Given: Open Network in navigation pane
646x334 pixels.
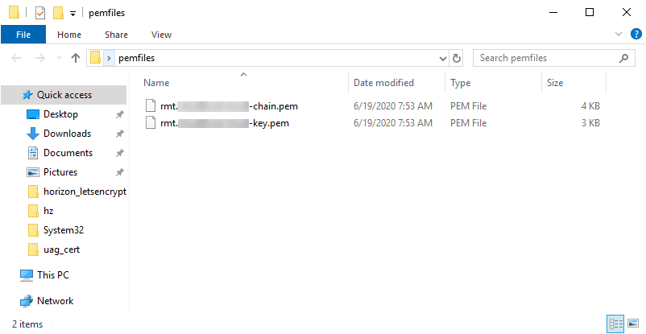Looking at the screenshot, I should 55,301.
